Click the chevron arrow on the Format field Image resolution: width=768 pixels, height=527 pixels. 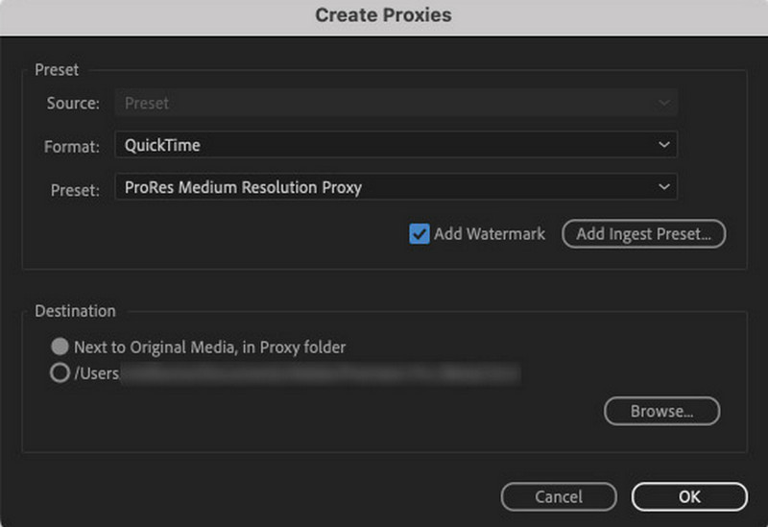pyautogui.click(x=663, y=145)
